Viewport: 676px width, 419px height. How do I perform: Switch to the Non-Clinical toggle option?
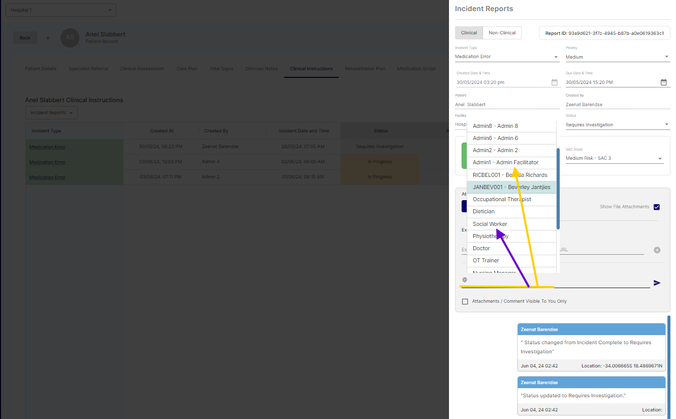click(502, 33)
